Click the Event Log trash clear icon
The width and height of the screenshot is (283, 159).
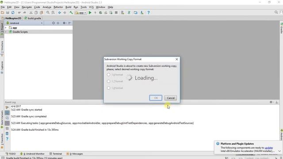(7, 133)
